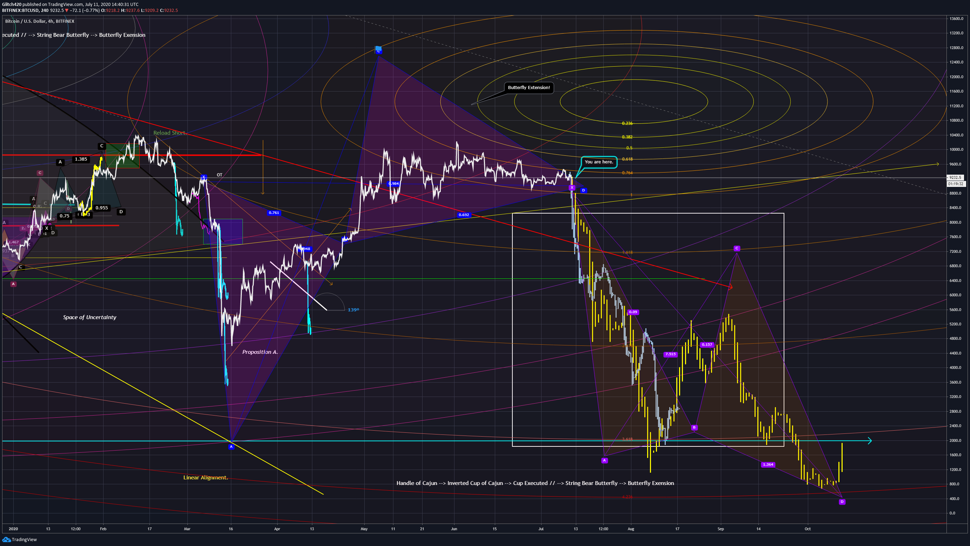Click the 0.0 price axis label
Screen dimensions: 970x546
(952, 513)
